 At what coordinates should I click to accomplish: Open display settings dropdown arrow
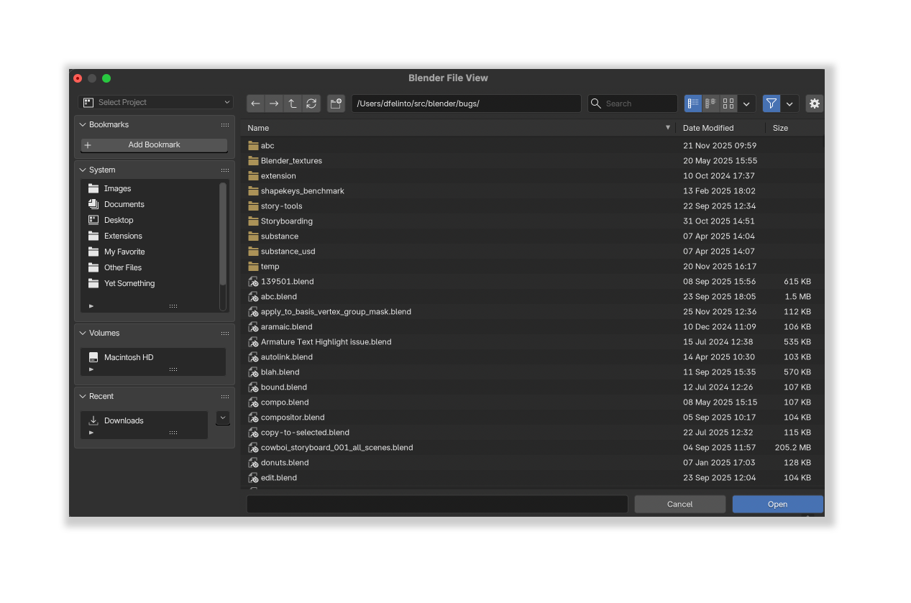pos(746,103)
